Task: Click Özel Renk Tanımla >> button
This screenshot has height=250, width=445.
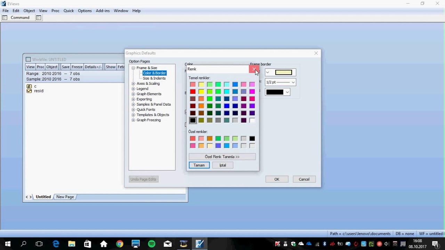Action: click(x=222, y=157)
